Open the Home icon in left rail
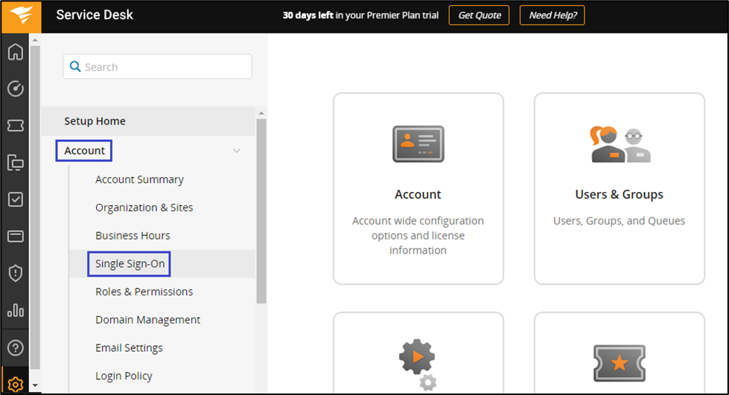729x395 pixels. pyautogui.click(x=15, y=52)
